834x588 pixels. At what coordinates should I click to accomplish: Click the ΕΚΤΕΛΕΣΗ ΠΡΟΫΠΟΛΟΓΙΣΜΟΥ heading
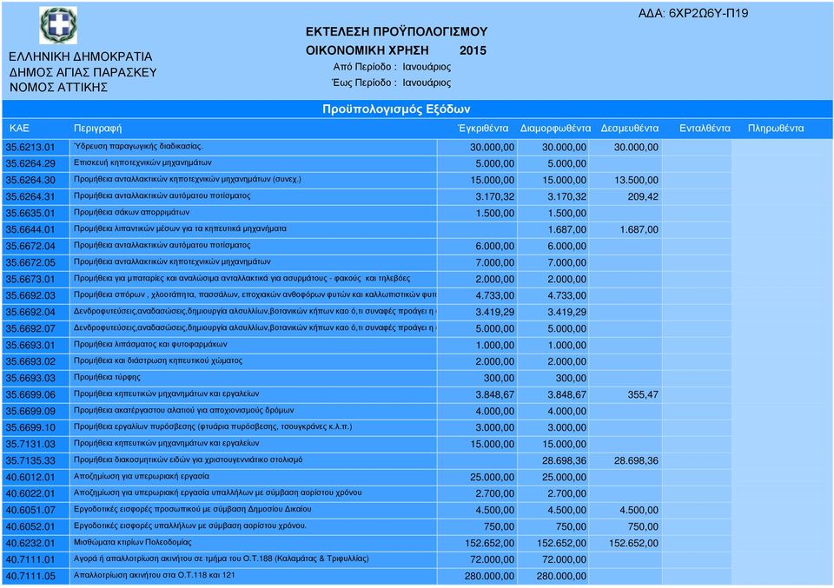(396, 32)
